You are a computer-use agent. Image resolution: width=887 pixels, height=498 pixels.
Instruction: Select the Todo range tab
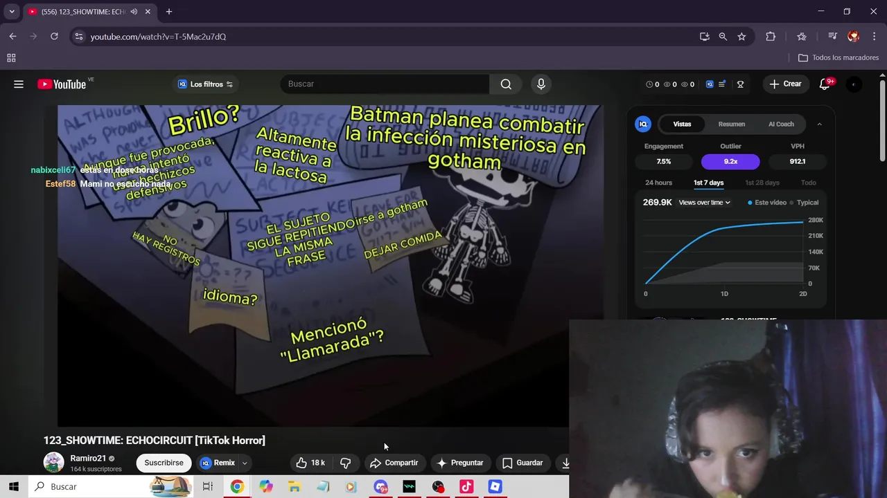tap(808, 183)
